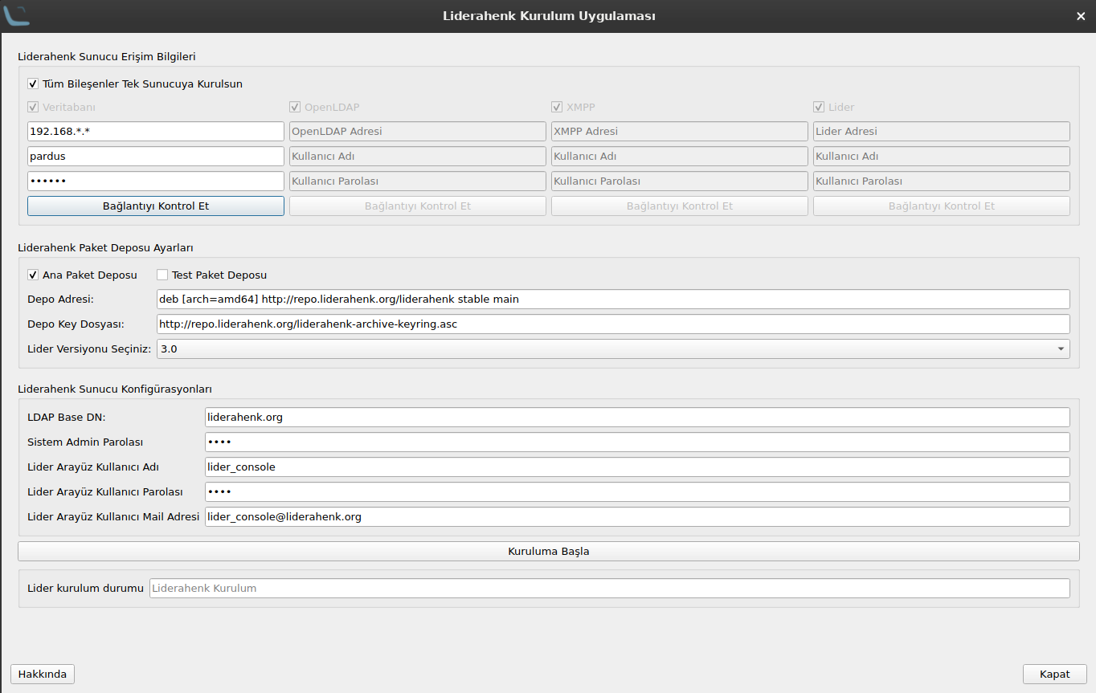Click the database username field containing pardus
This screenshot has width=1096, height=693.
click(156, 157)
